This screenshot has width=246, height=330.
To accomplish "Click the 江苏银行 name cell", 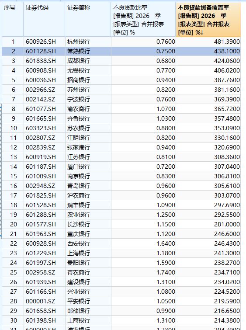I will tap(79, 157).
